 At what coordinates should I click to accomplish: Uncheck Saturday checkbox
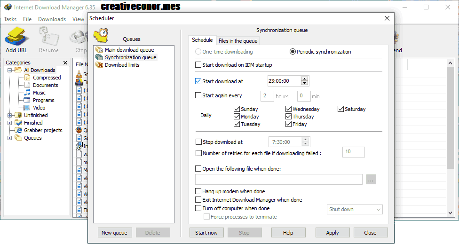click(340, 109)
